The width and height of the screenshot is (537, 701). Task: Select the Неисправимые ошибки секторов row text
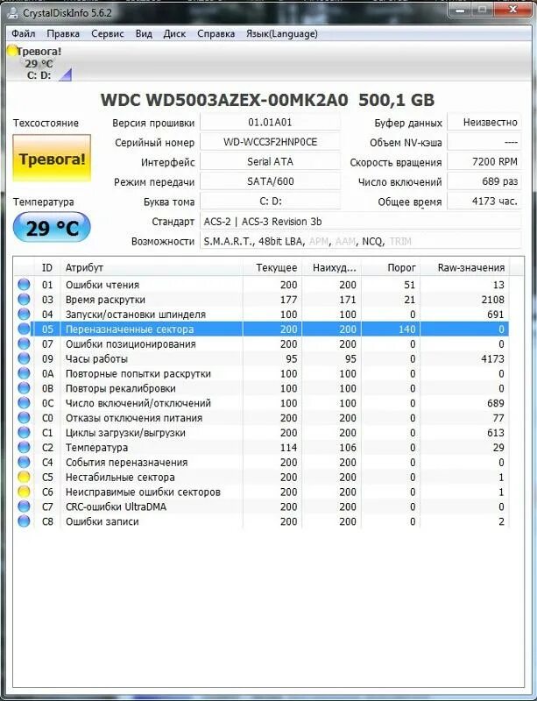pos(143,492)
